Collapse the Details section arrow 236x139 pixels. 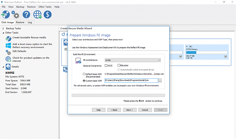[x=3, y=67]
